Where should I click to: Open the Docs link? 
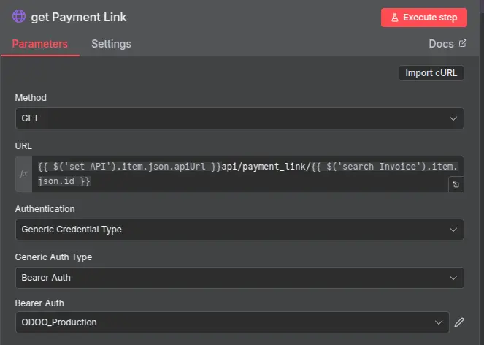coord(441,44)
